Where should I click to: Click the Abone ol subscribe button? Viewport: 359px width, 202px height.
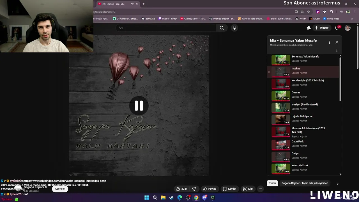tap(60, 189)
